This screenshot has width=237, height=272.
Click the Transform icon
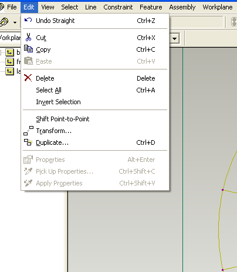click(x=28, y=131)
